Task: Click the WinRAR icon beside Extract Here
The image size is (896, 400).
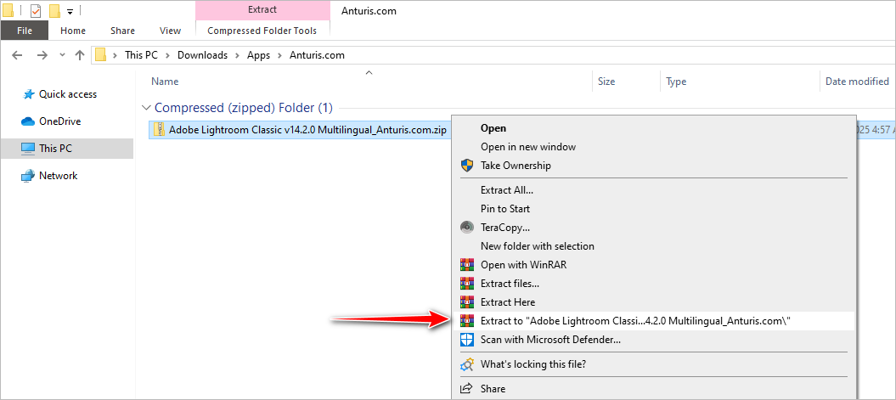Action: pyautogui.click(x=466, y=302)
